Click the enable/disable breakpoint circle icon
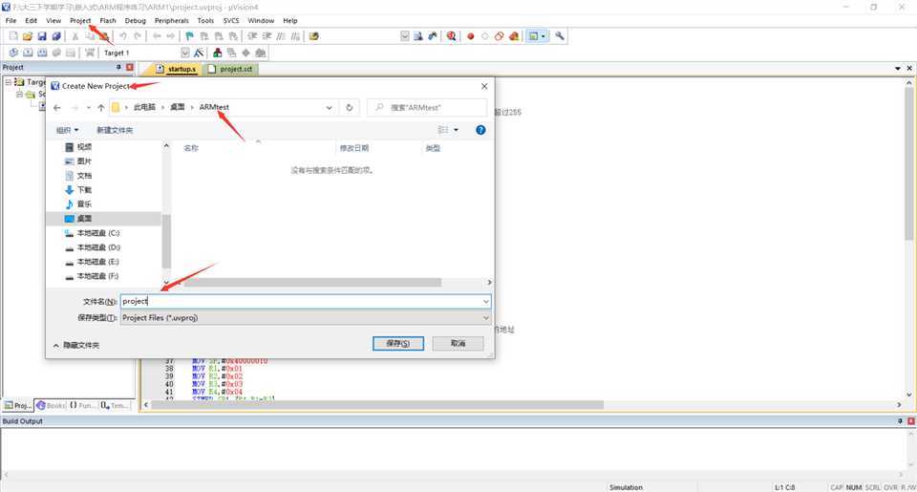The height and width of the screenshot is (492, 917). point(485,36)
